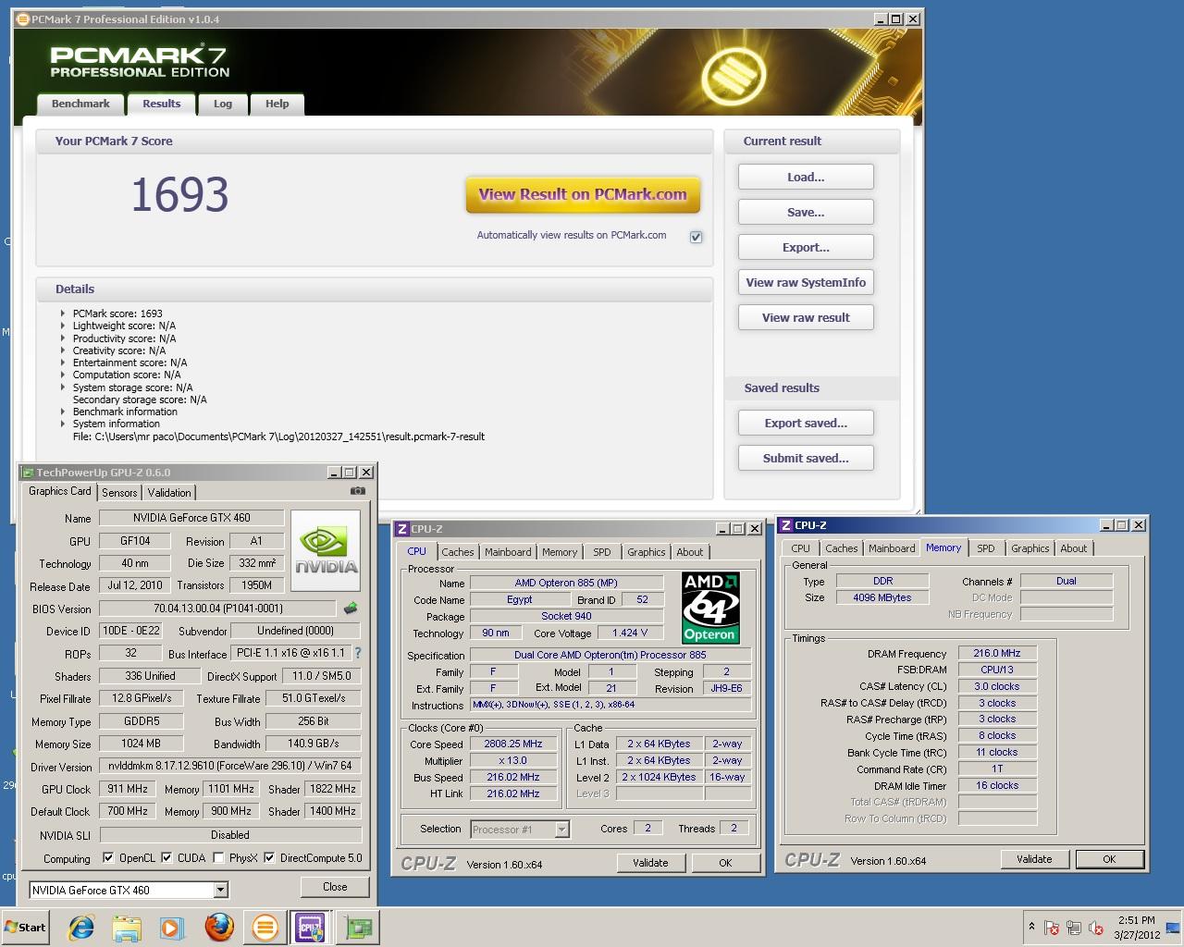This screenshot has width=1184, height=947.
Task: Expand Entertainment score detail row
Action: pos(63,363)
